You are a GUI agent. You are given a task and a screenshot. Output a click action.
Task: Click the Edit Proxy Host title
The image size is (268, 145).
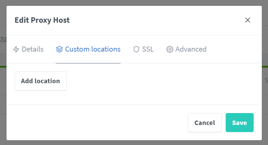[x=42, y=20]
